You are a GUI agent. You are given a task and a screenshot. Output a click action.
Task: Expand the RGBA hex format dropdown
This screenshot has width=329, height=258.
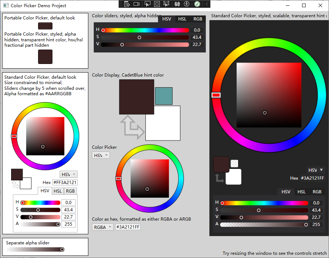pyautogui.click(x=103, y=227)
